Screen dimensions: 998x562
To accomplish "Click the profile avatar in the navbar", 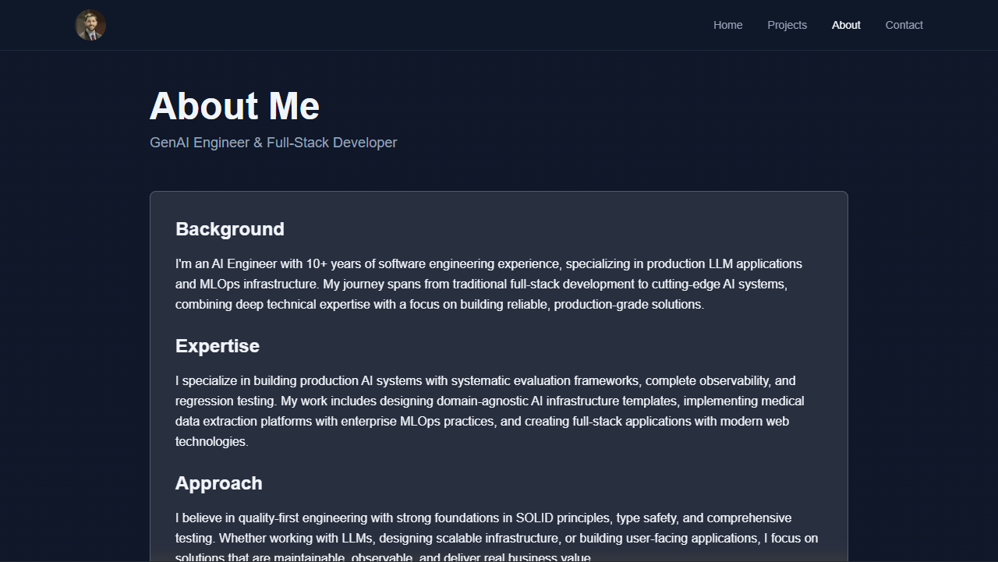I will (x=90, y=24).
